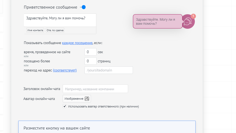Open the каждое посещение frequency selector
The image size is (236, 133).
pyautogui.click(x=77, y=43)
